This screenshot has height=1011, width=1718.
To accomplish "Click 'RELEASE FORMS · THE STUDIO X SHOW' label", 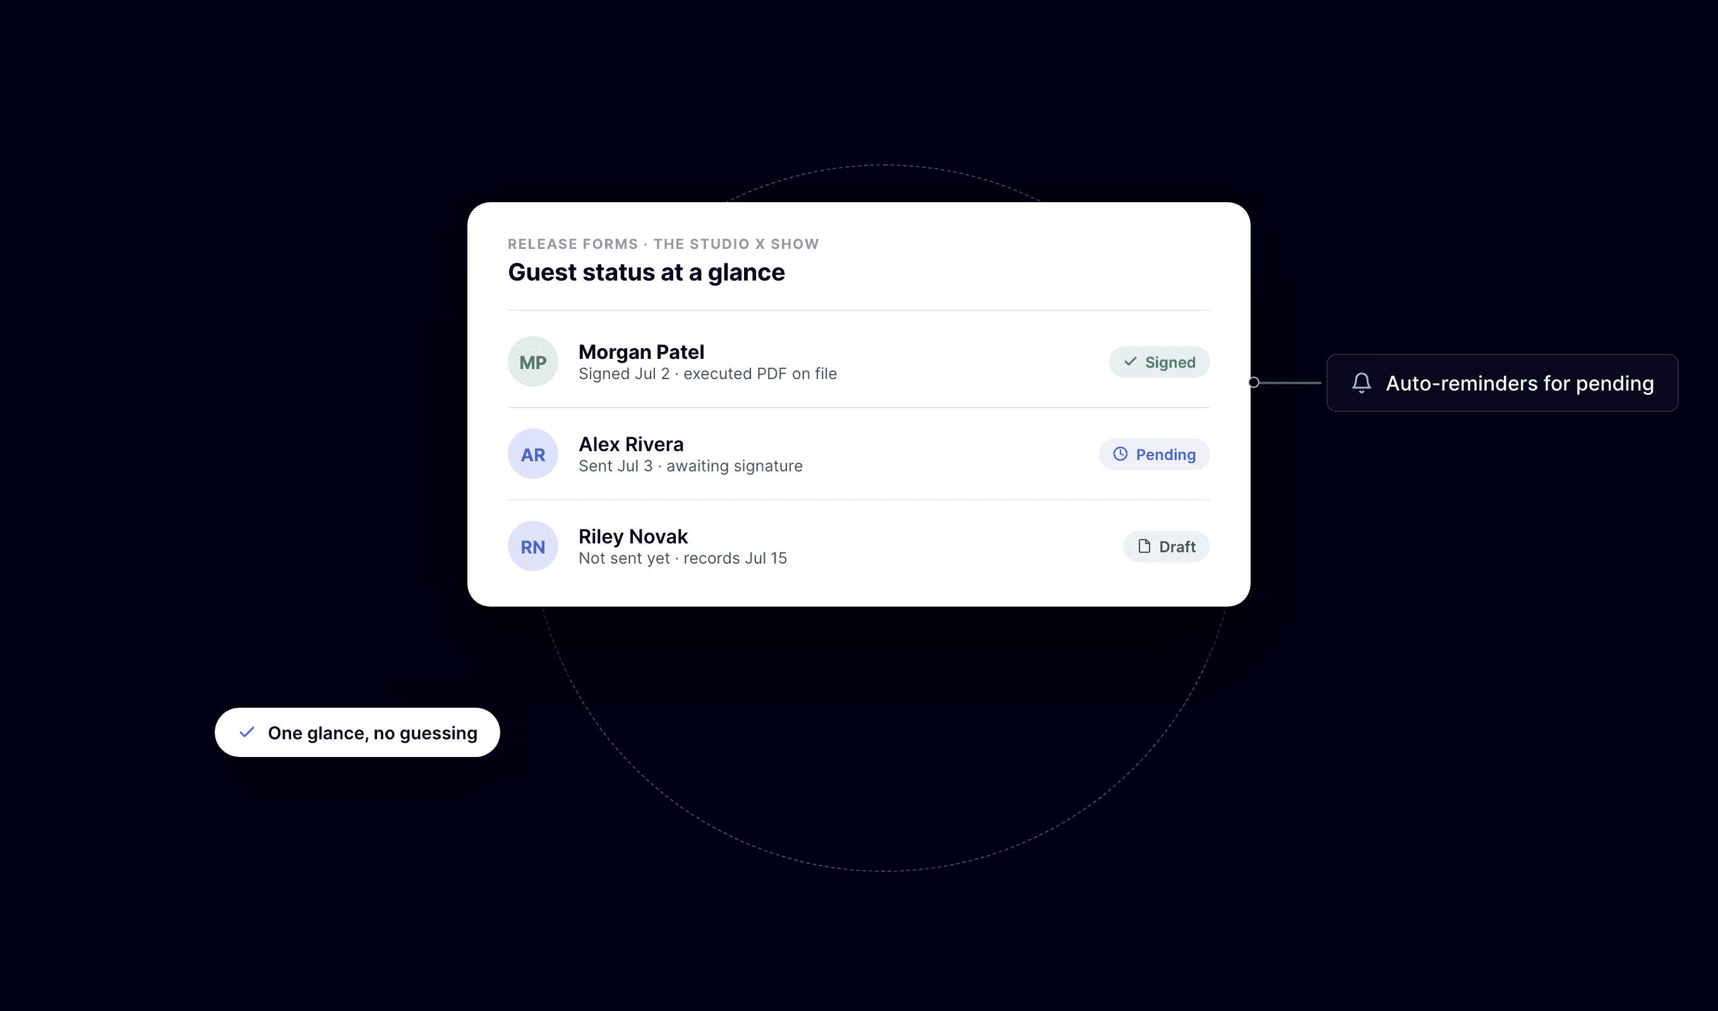I will [x=663, y=243].
